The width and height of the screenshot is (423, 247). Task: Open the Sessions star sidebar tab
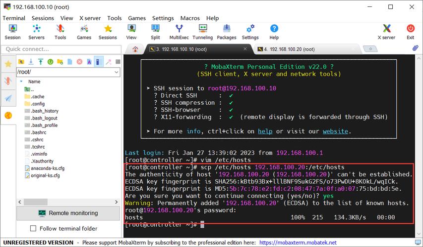[x=8, y=64]
